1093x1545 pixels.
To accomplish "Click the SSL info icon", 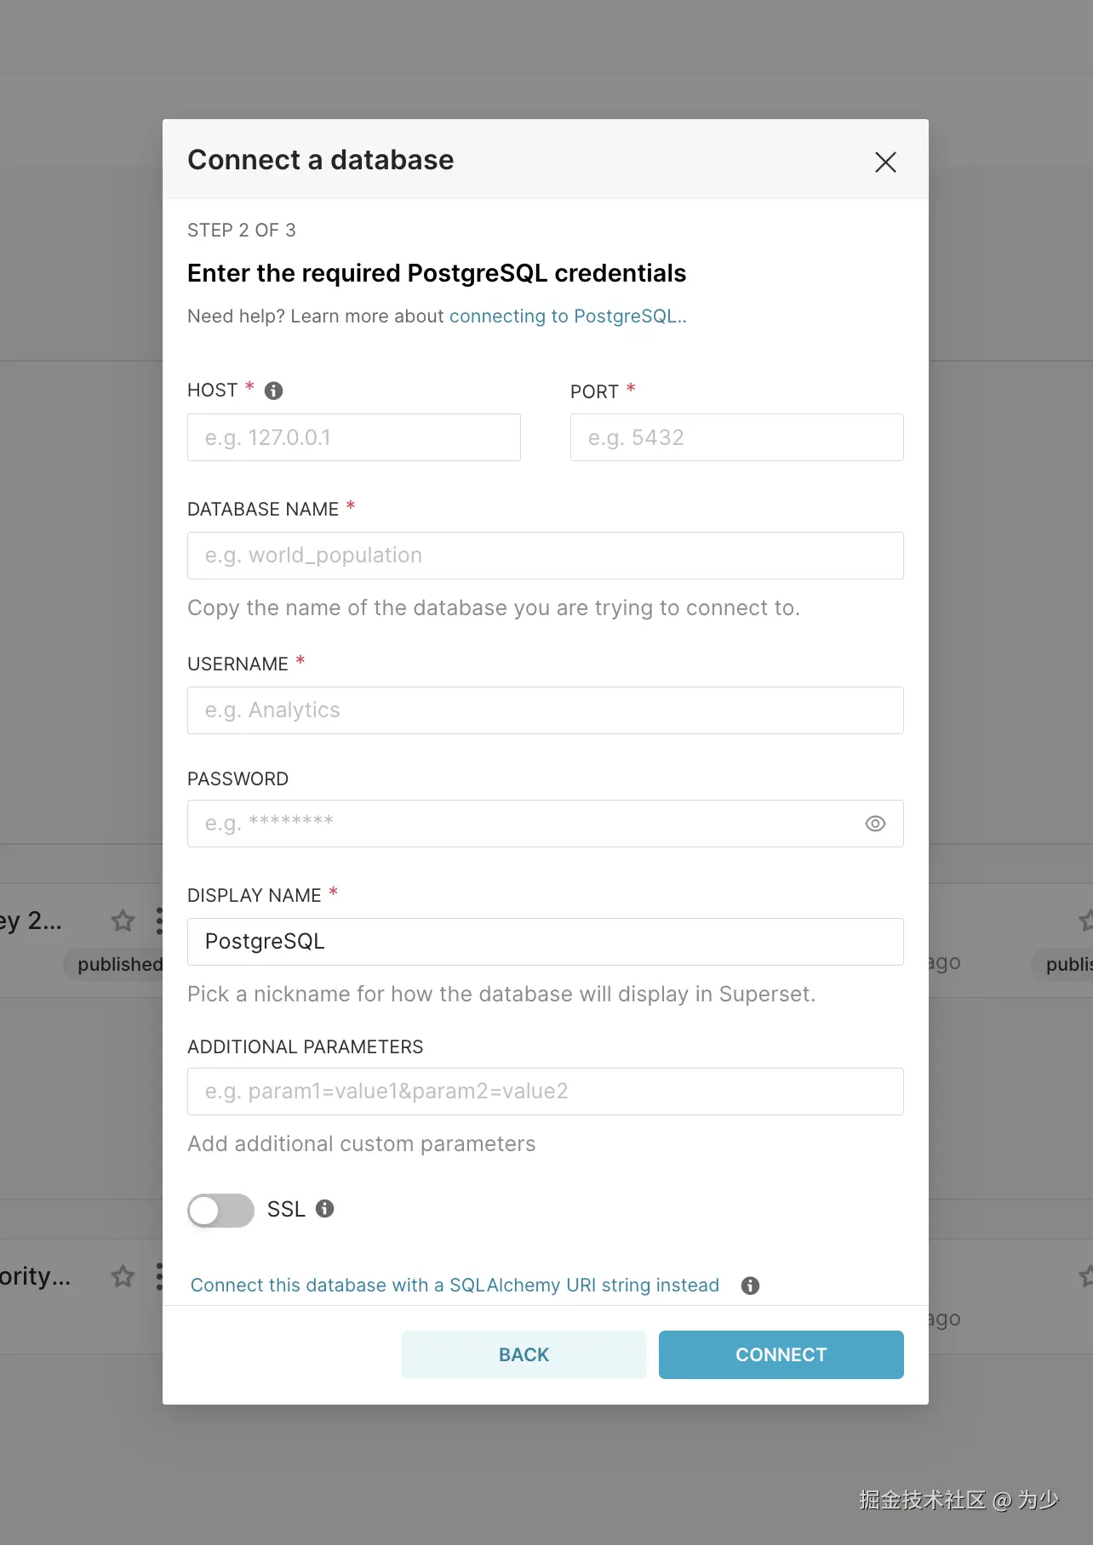I will click(324, 1209).
